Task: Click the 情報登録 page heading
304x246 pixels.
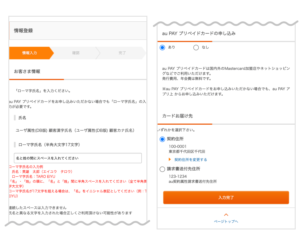Action: click(x=23, y=31)
